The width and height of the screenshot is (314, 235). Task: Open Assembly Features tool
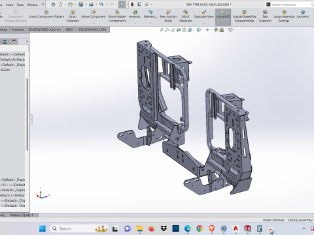135,14
